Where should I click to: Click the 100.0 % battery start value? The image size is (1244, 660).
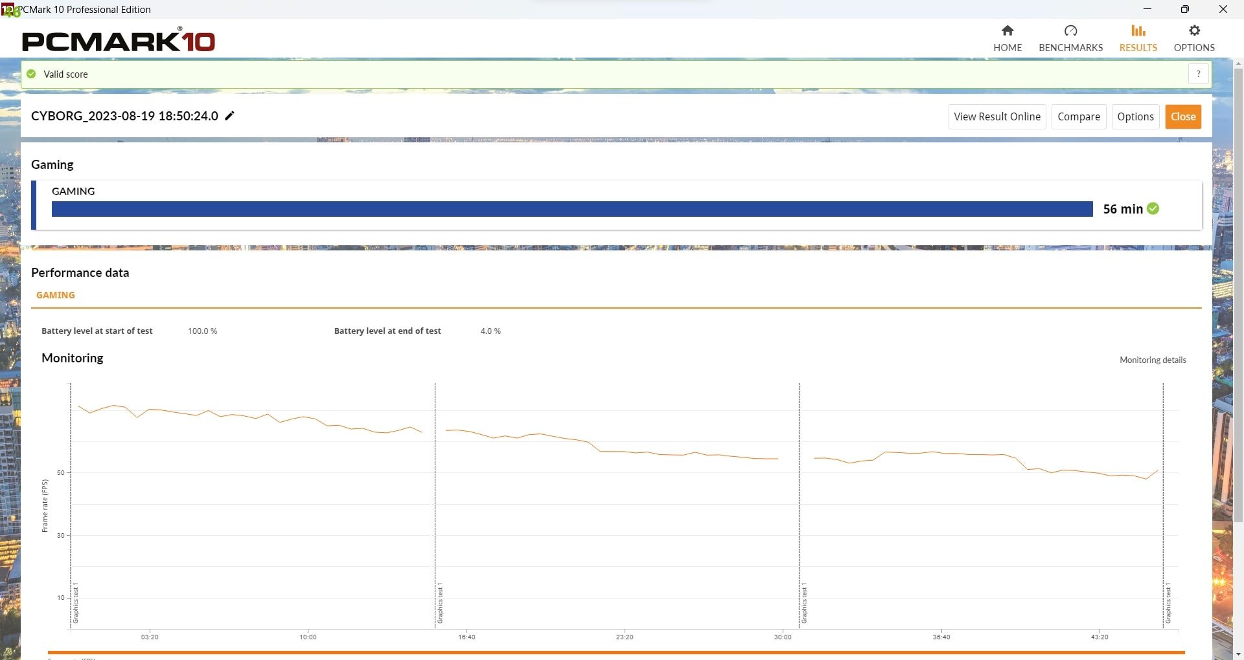203,331
